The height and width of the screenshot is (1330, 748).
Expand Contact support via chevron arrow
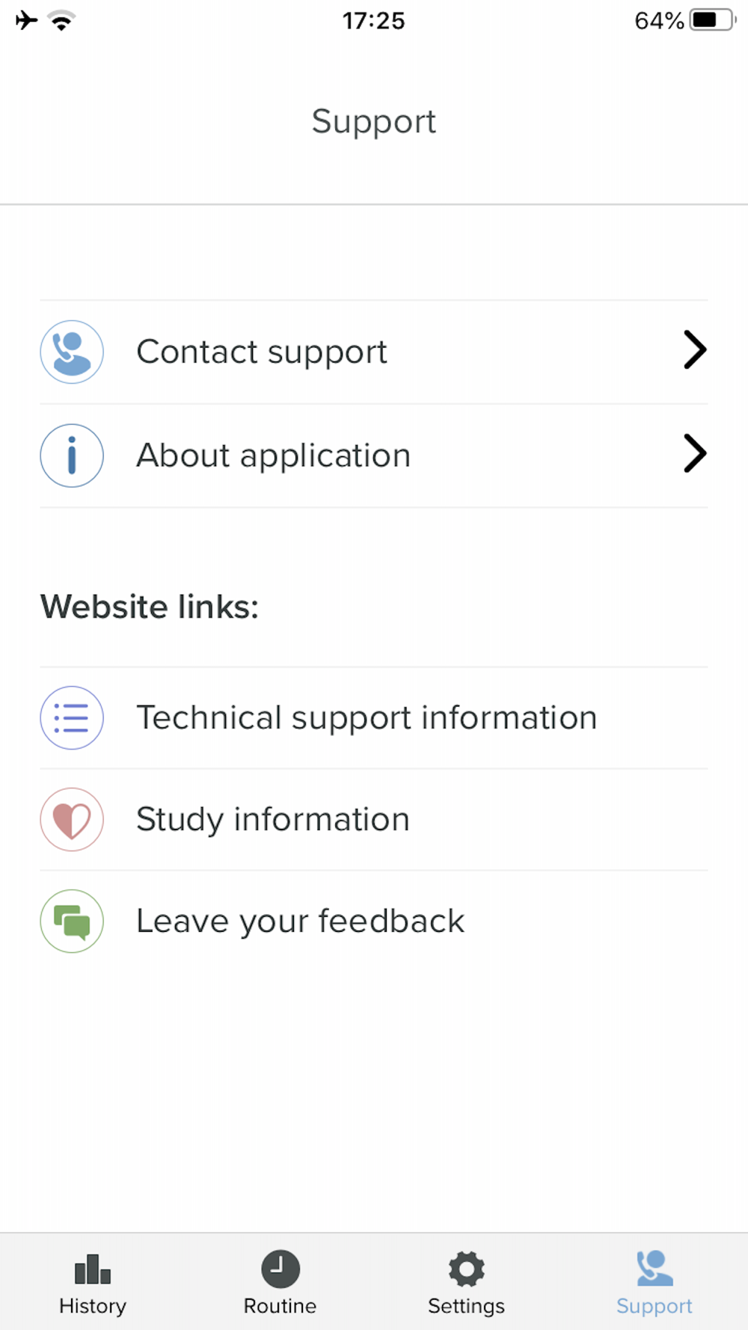pos(695,350)
